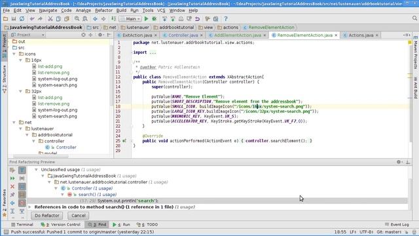
Task: Click the Paste toolbar icon
Action: 67,19
